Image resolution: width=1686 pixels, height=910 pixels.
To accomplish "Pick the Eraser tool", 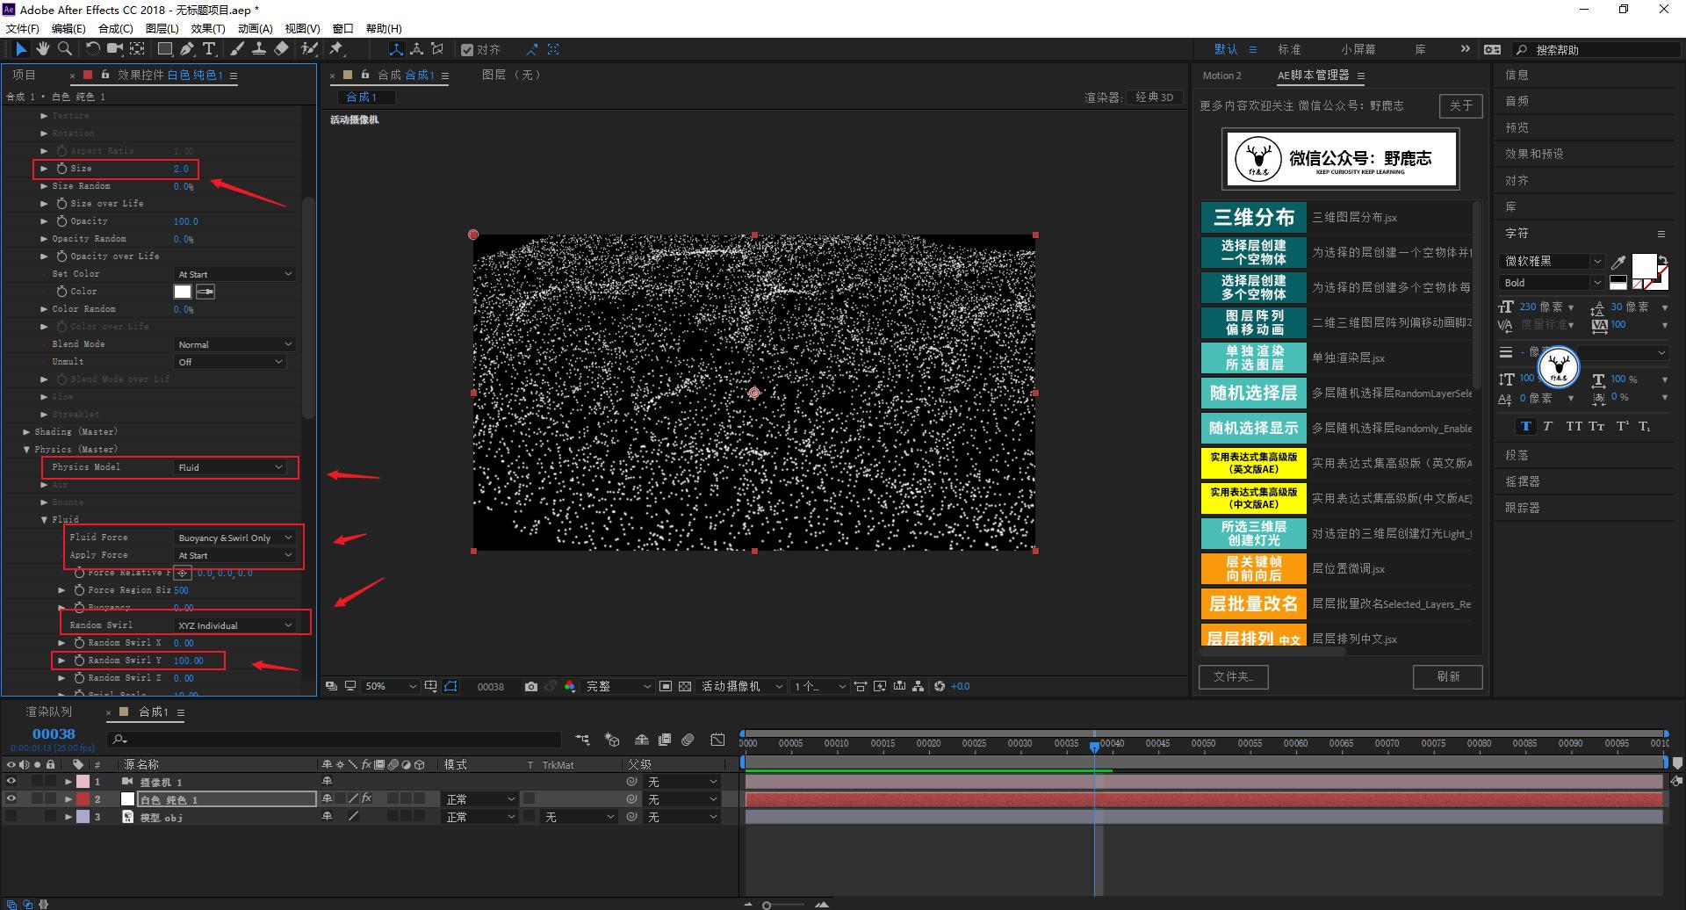I will [282, 49].
